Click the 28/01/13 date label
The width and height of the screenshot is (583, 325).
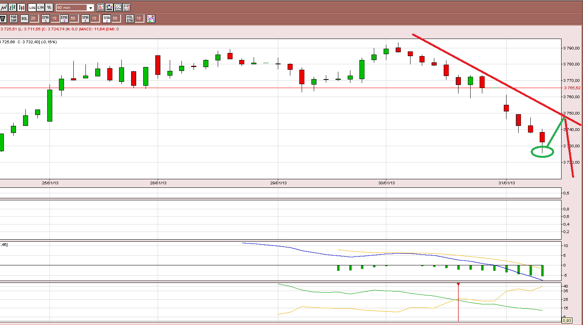tap(158, 183)
